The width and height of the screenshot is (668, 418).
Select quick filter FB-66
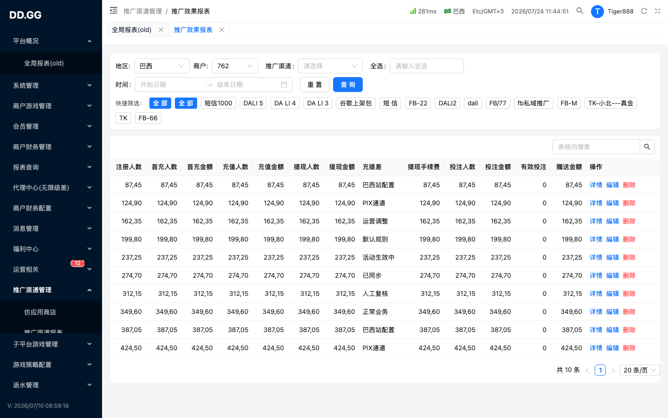coord(148,118)
